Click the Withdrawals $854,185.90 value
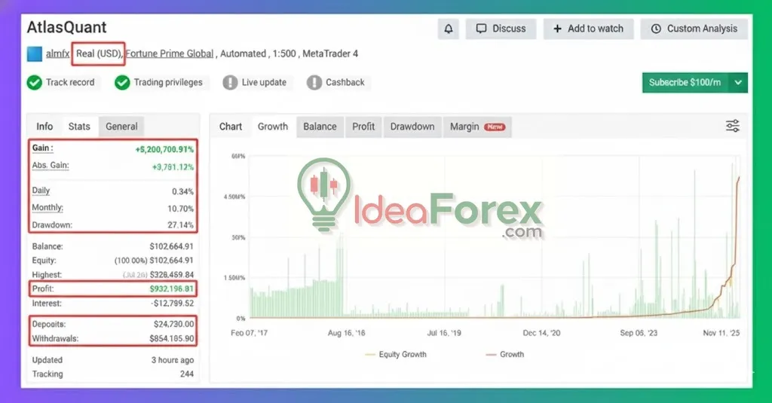 click(x=171, y=338)
